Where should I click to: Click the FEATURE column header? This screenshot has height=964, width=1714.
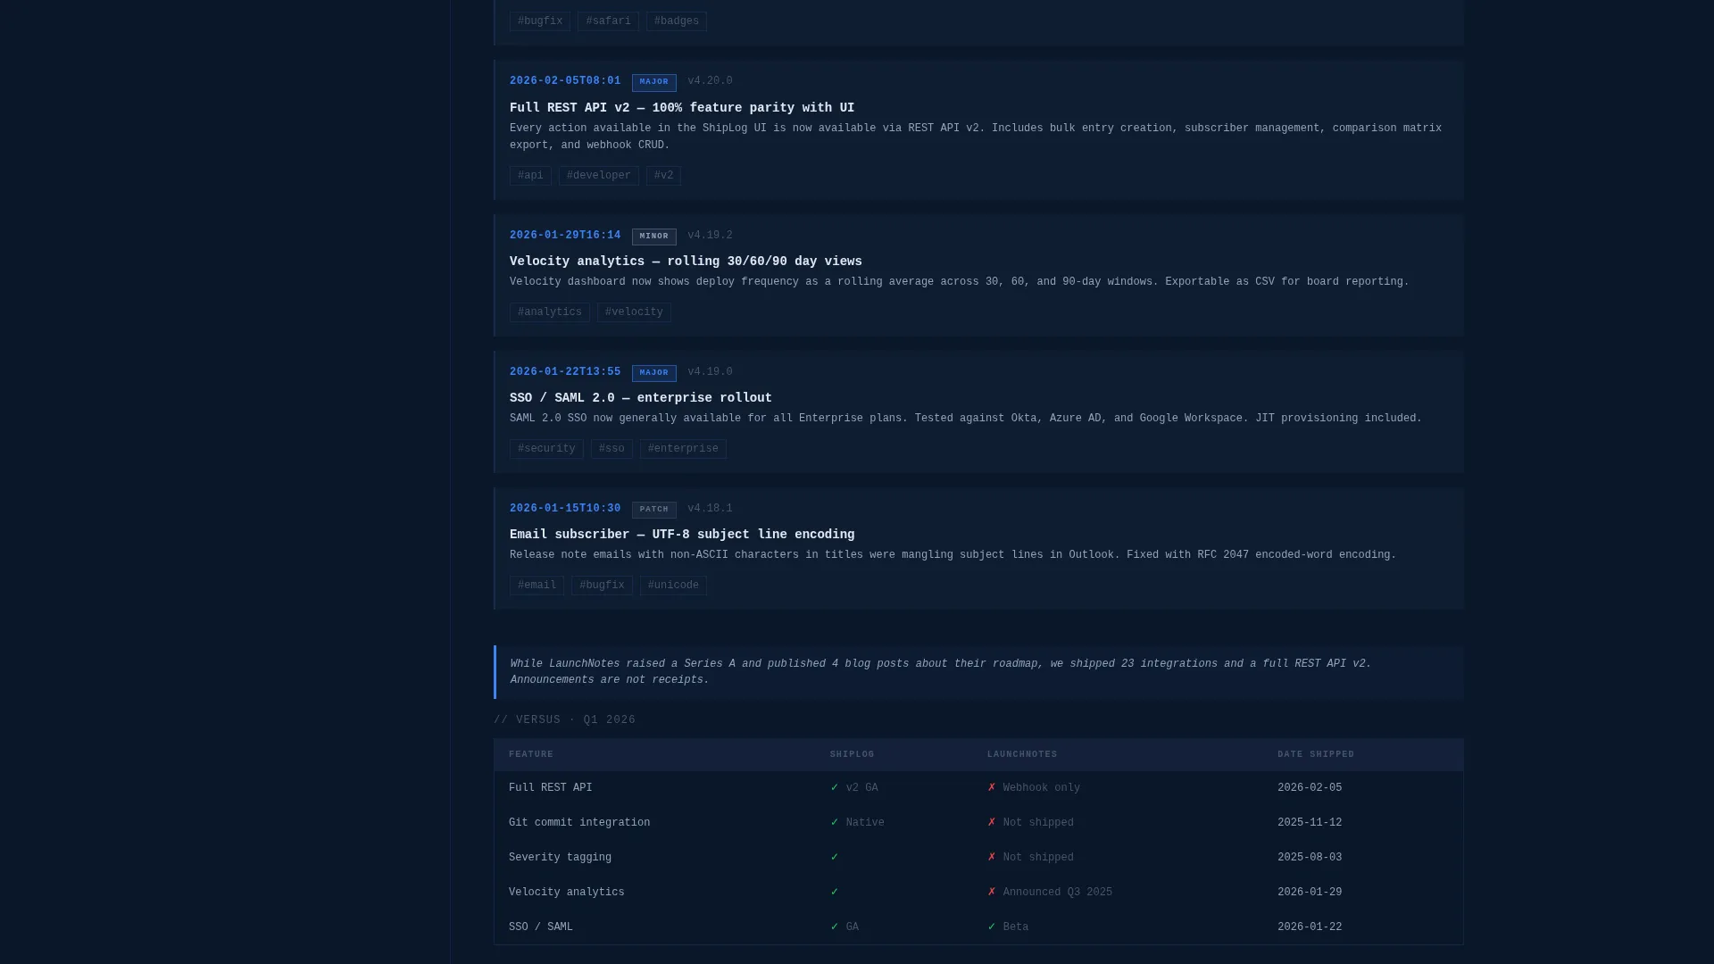coord(531,755)
